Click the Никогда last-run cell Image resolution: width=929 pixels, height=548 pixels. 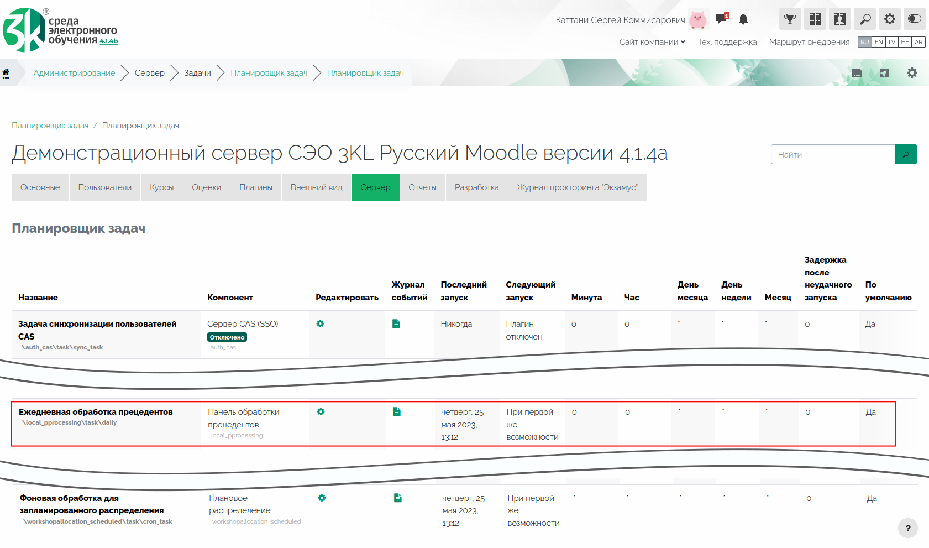pos(456,324)
